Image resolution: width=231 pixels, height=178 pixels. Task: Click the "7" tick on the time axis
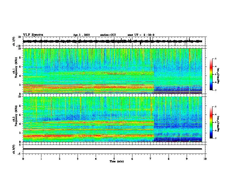(x=150, y=159)
